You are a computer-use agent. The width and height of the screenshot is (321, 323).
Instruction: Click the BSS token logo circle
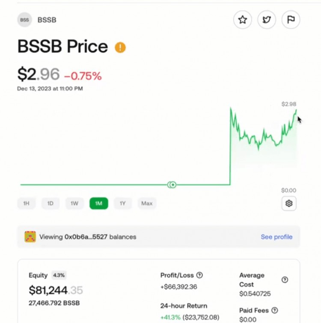click(x=24, y=20)
